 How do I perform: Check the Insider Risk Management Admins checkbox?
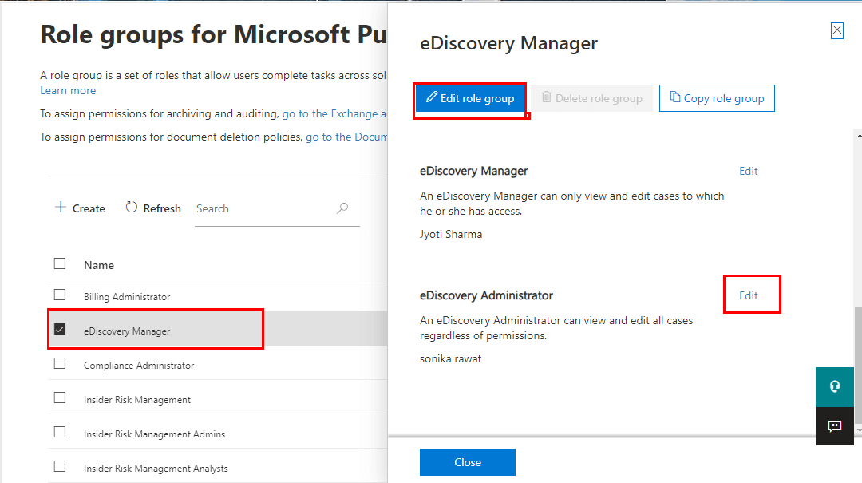click(x=60, y=433)
